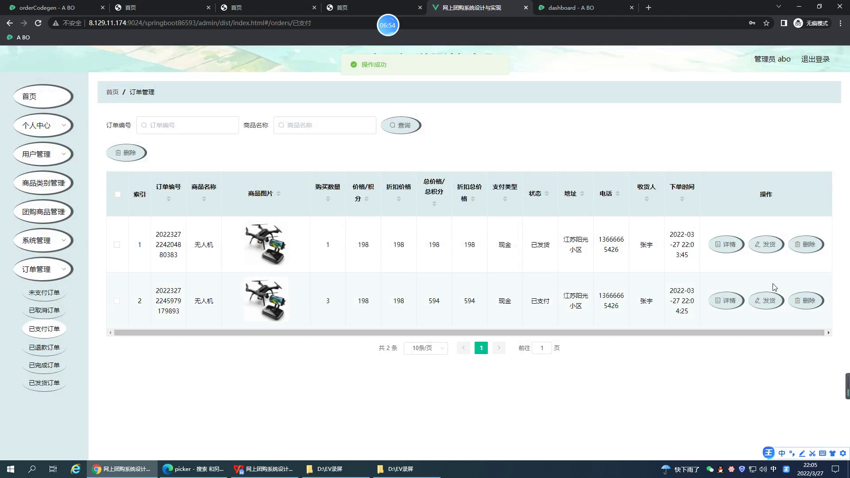Sort by 电话 column arrows
The width and height of the screenshot is (850, 478).
point(618,193)
